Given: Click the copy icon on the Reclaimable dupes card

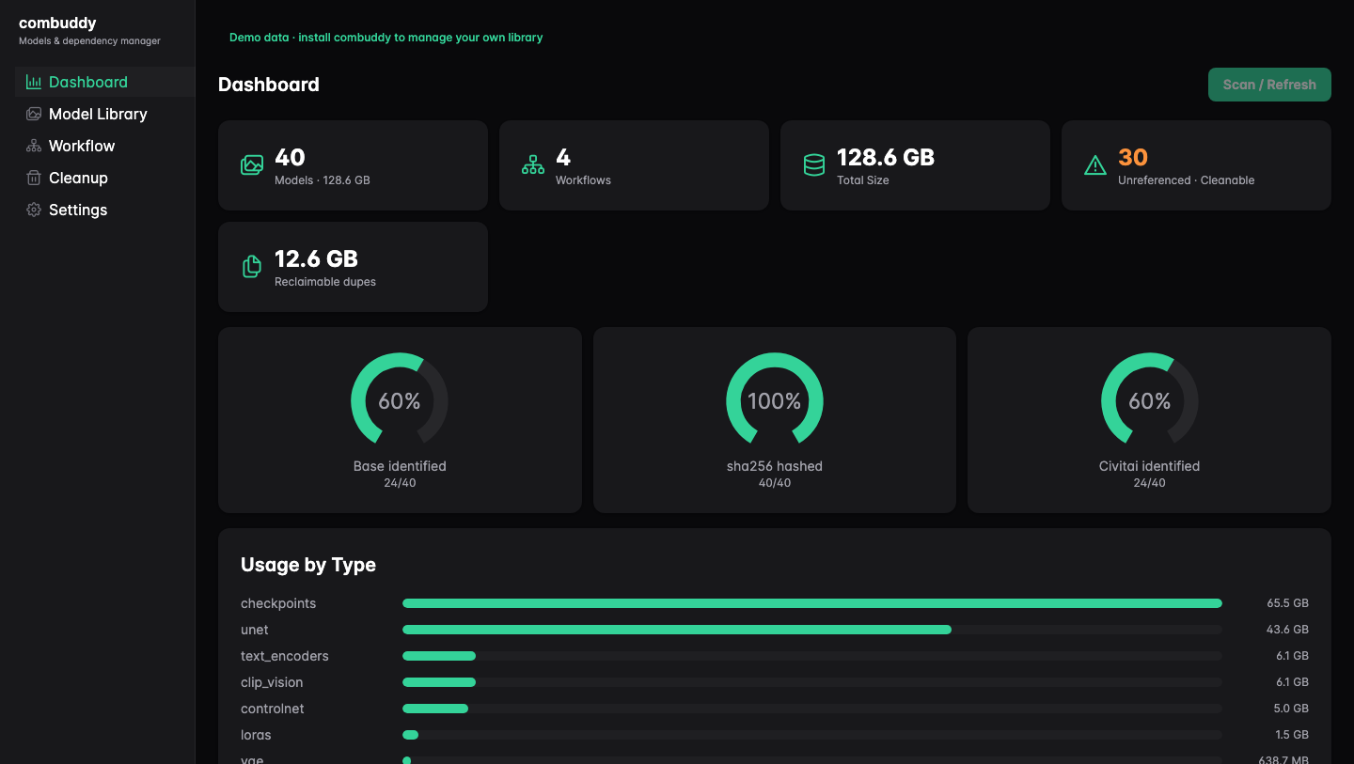Looking at the screenshot, I should click(252, 267).
